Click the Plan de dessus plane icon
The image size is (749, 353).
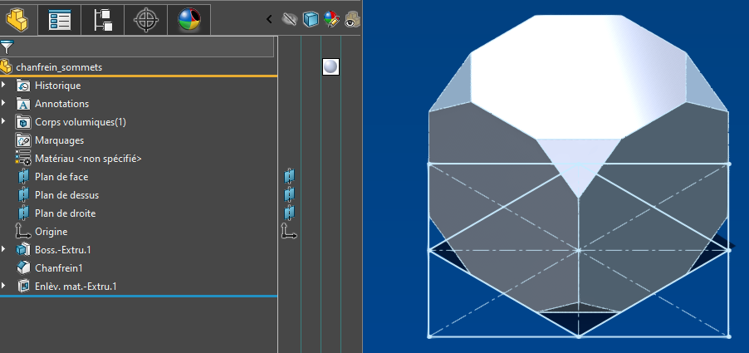click(x=23, y=195)
